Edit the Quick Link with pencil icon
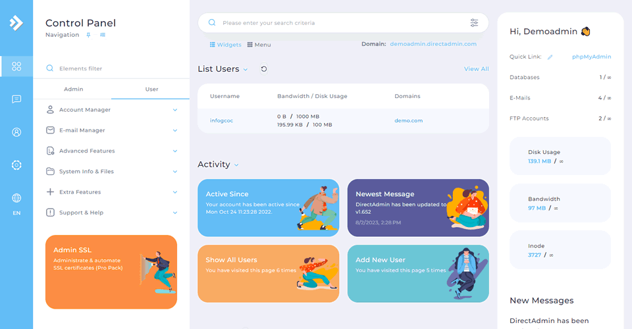Image resolution: width=632 pixels, height=329 pixels. [x=550, y=57]
